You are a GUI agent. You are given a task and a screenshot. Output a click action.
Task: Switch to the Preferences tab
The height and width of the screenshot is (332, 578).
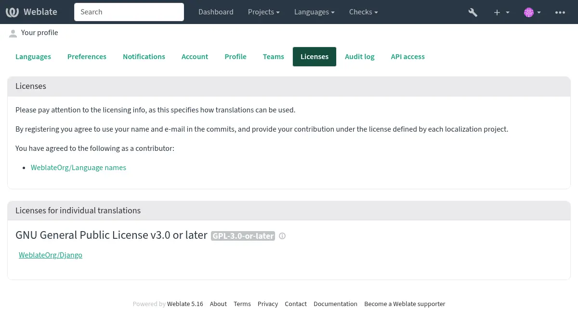coord(87,57)
